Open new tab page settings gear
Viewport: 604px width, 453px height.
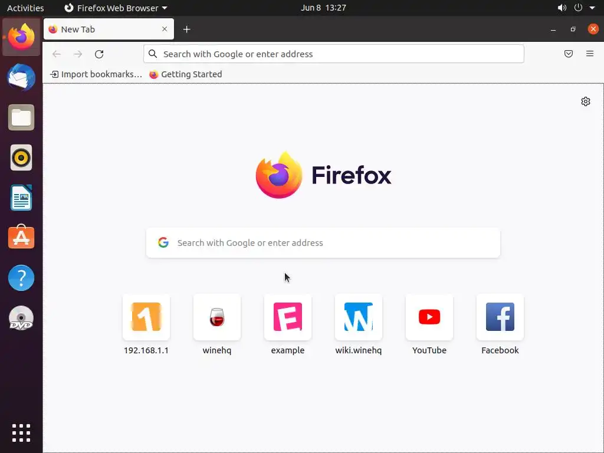(586, 101)
